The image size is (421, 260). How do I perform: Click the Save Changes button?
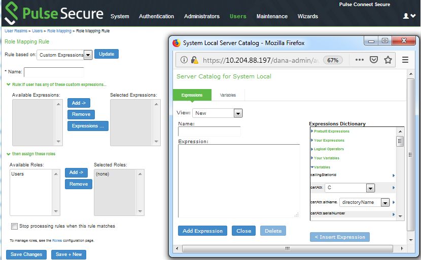click(x=26, y=254)
